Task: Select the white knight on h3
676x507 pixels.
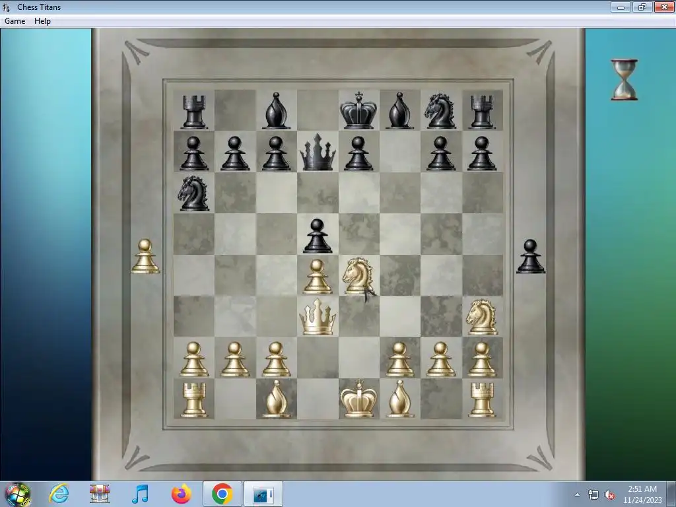Action: [481, 317]
